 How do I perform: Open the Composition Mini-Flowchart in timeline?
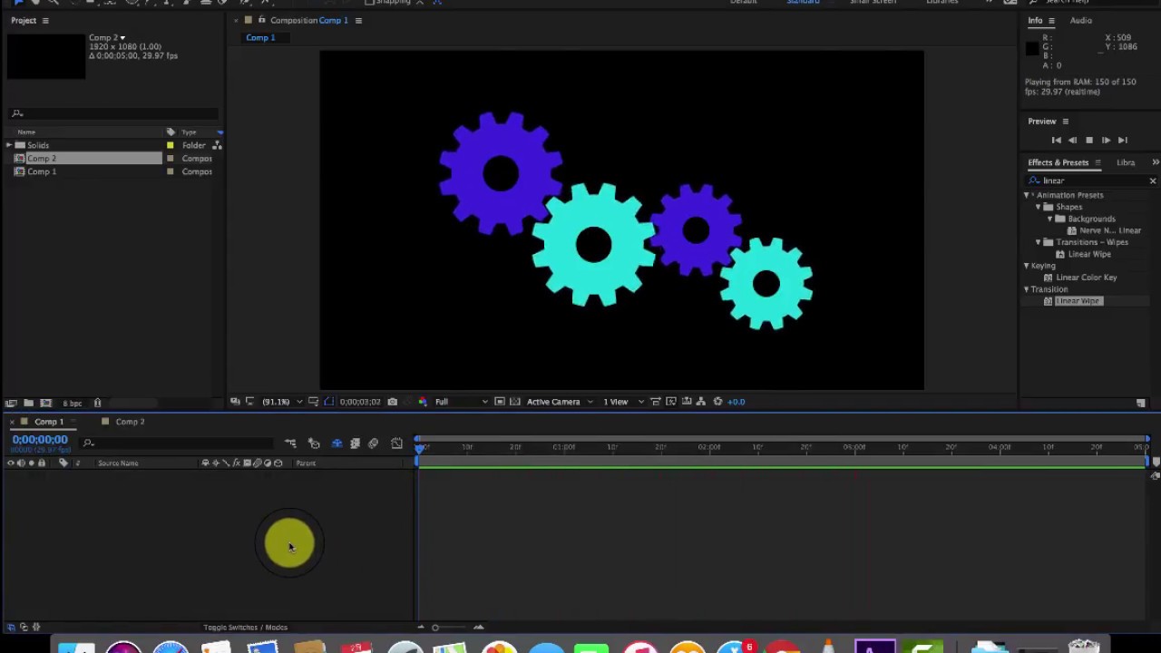(x=290, y=443)
